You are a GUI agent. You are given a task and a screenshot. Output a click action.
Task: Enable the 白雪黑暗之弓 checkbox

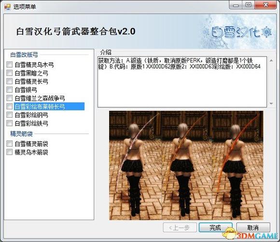click(x=9, y=73)
